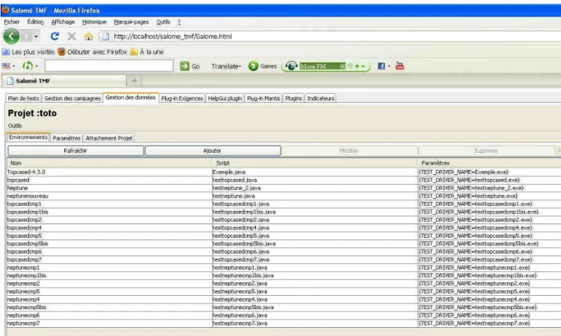The width and height of the screenshot is (561, 336).
Task: Open the ? help menu
Action: (x=179, y=22)
